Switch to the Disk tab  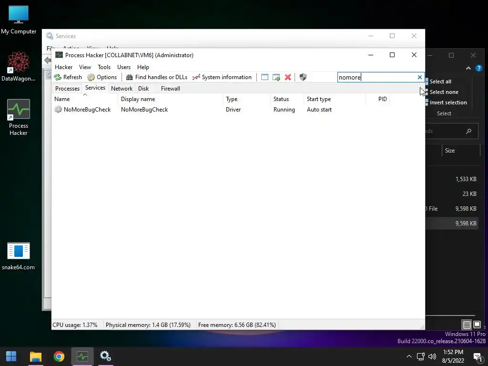coord(143,88)
